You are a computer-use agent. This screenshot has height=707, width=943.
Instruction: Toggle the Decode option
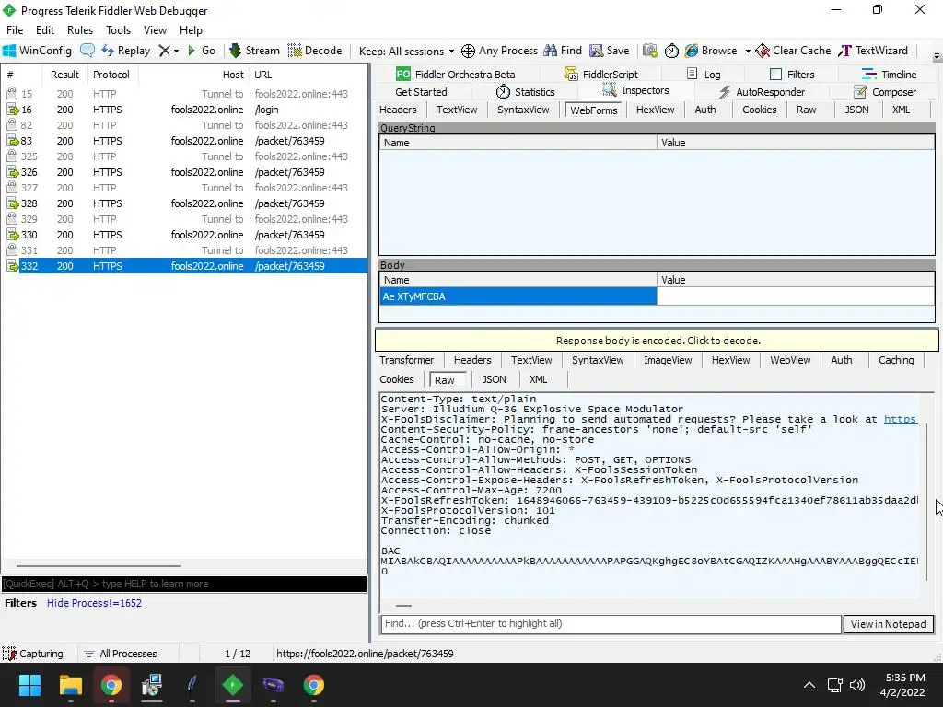click(x=315, y=51)
